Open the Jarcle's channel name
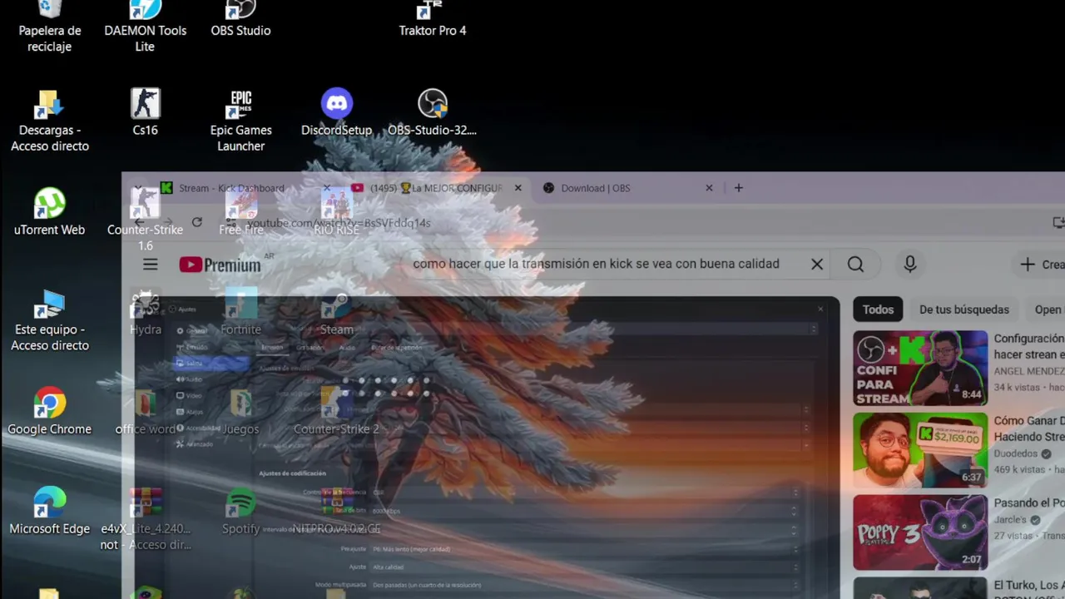The image size is (1065, 599). coord(1010,519)
